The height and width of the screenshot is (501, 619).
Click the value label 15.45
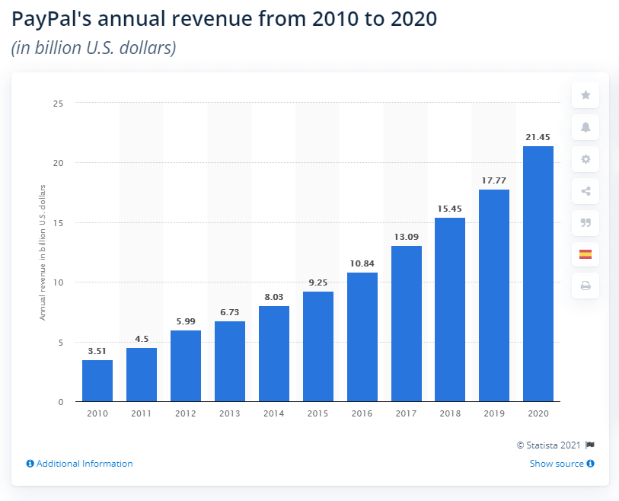[x=450, y=209]
